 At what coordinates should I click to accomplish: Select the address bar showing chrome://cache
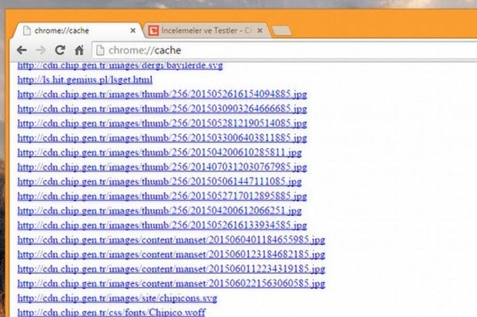[284, 50]
